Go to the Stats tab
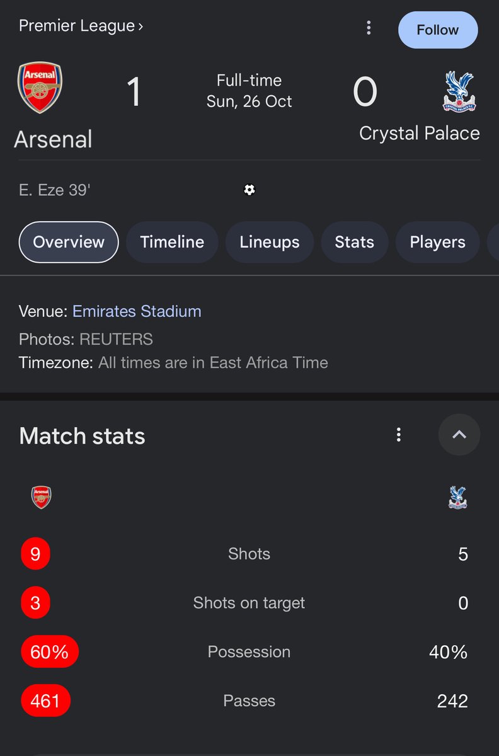The width and height of the screenshot is (499, 756). 354,242
